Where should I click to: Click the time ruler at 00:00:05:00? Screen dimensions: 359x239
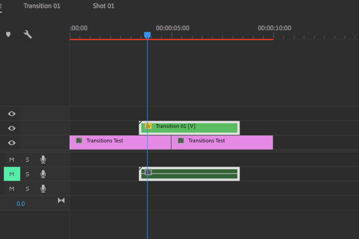coord(171,35)
